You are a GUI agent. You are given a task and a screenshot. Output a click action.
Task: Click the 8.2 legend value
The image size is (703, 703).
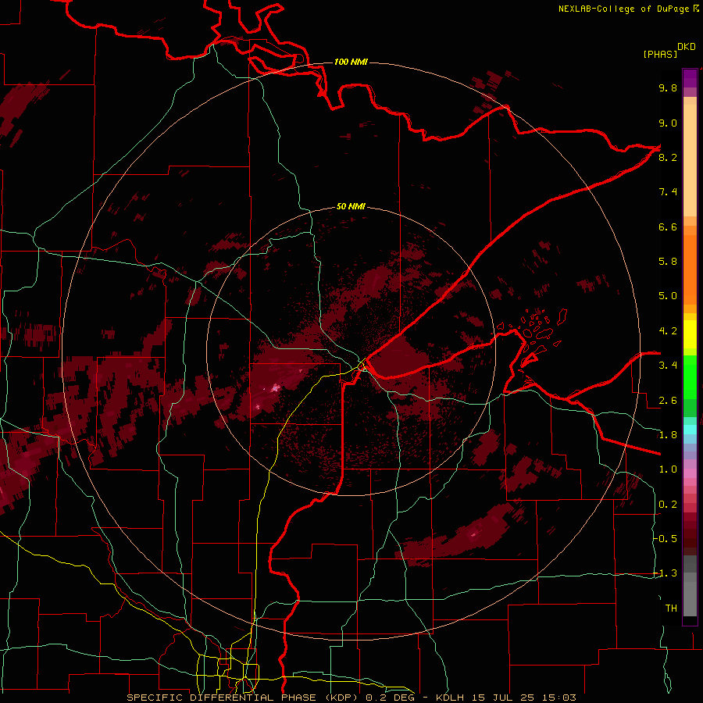pos(668,157)
